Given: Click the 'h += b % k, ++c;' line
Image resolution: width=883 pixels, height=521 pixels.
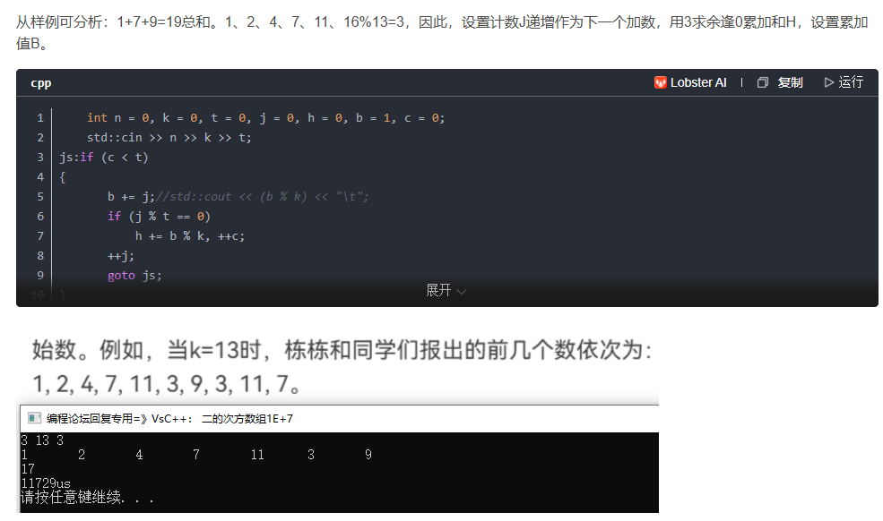Looking at the screenshot, I should coord(190,236).
